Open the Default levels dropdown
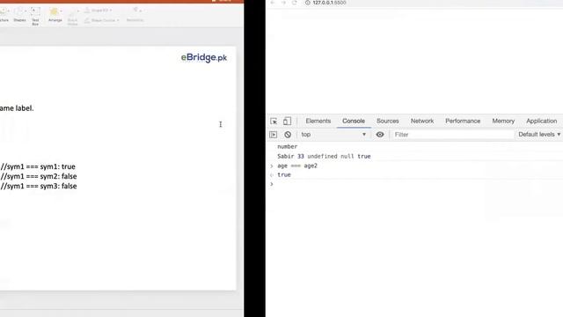563x317 pixels. pyautogui.click(x=539, y=135)
